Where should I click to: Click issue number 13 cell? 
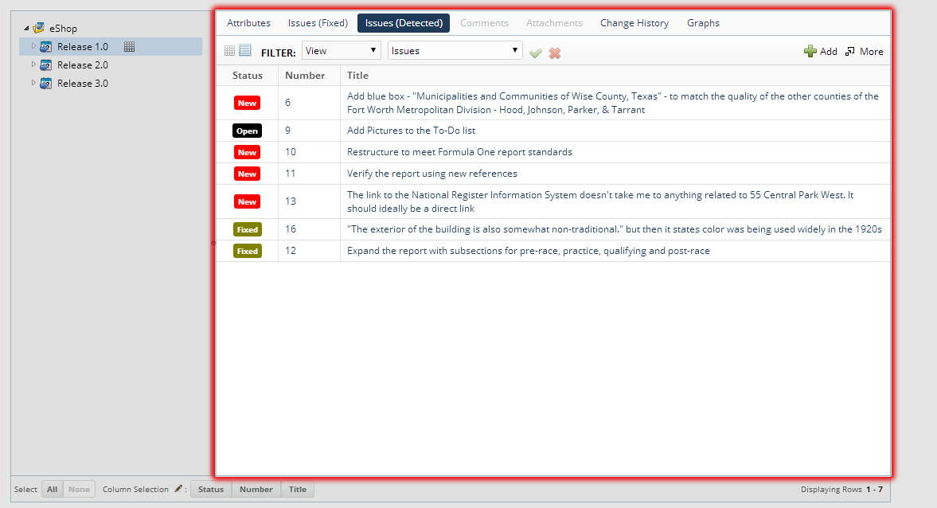tap(309, 201)
